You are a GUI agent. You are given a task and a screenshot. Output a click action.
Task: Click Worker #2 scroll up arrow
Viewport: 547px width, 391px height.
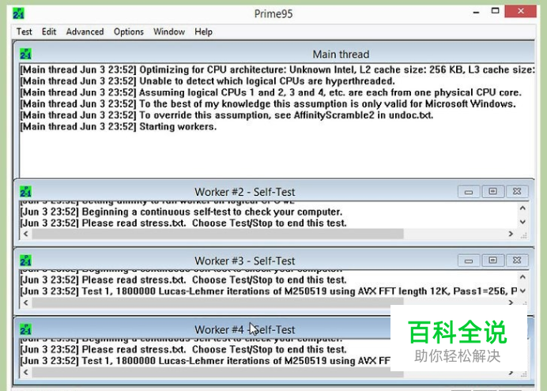[522, 208]
